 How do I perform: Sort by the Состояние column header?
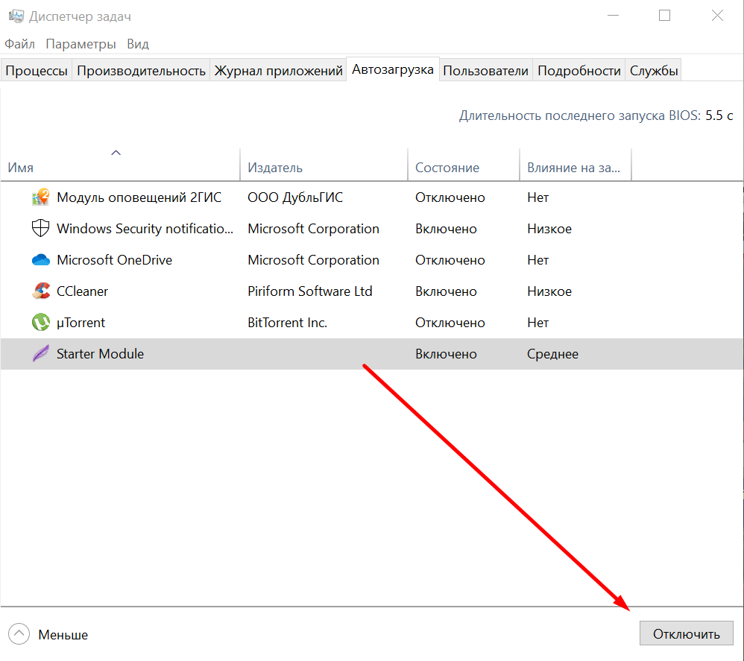coord(464,165)
